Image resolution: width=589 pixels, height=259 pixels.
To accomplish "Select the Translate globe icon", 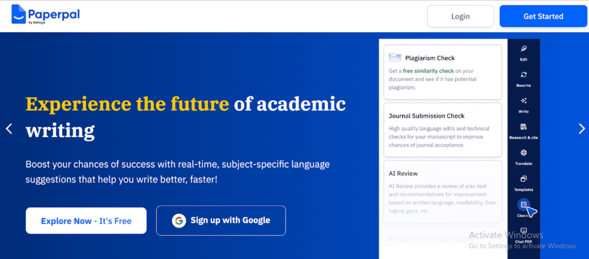I will 523,153.
